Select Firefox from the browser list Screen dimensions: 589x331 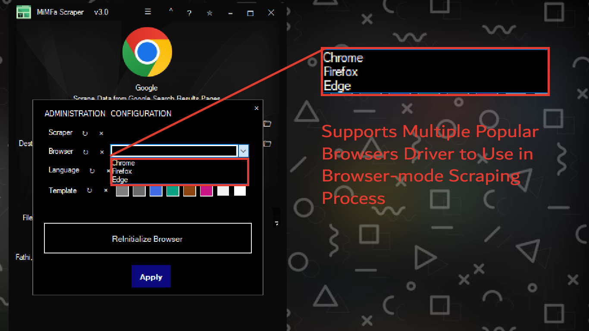(x=122, y=171)
